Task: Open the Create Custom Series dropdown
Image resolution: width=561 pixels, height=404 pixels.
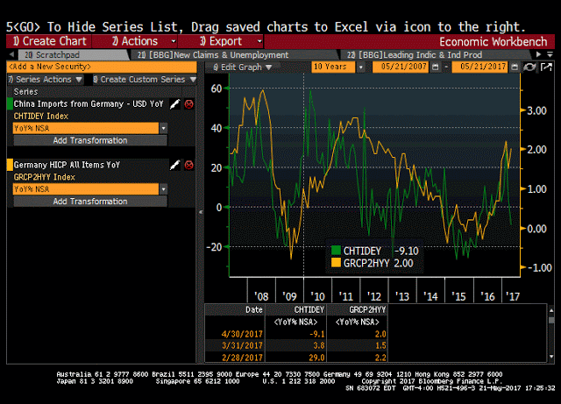Action: tap(145, 80)
